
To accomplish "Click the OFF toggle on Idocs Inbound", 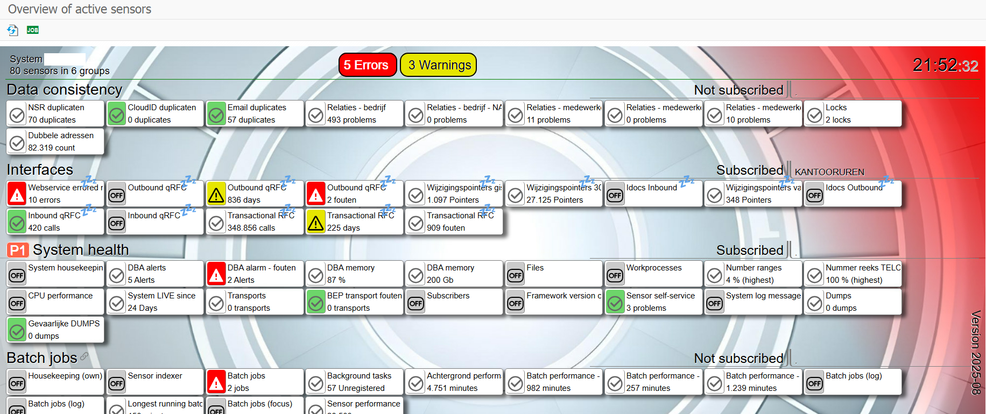I will pos(615,195).
